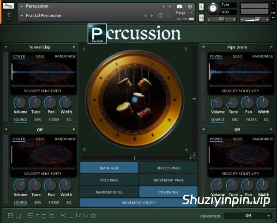
Task: Click the Tunnel Clap Tune knob
Action: [35, 102]
